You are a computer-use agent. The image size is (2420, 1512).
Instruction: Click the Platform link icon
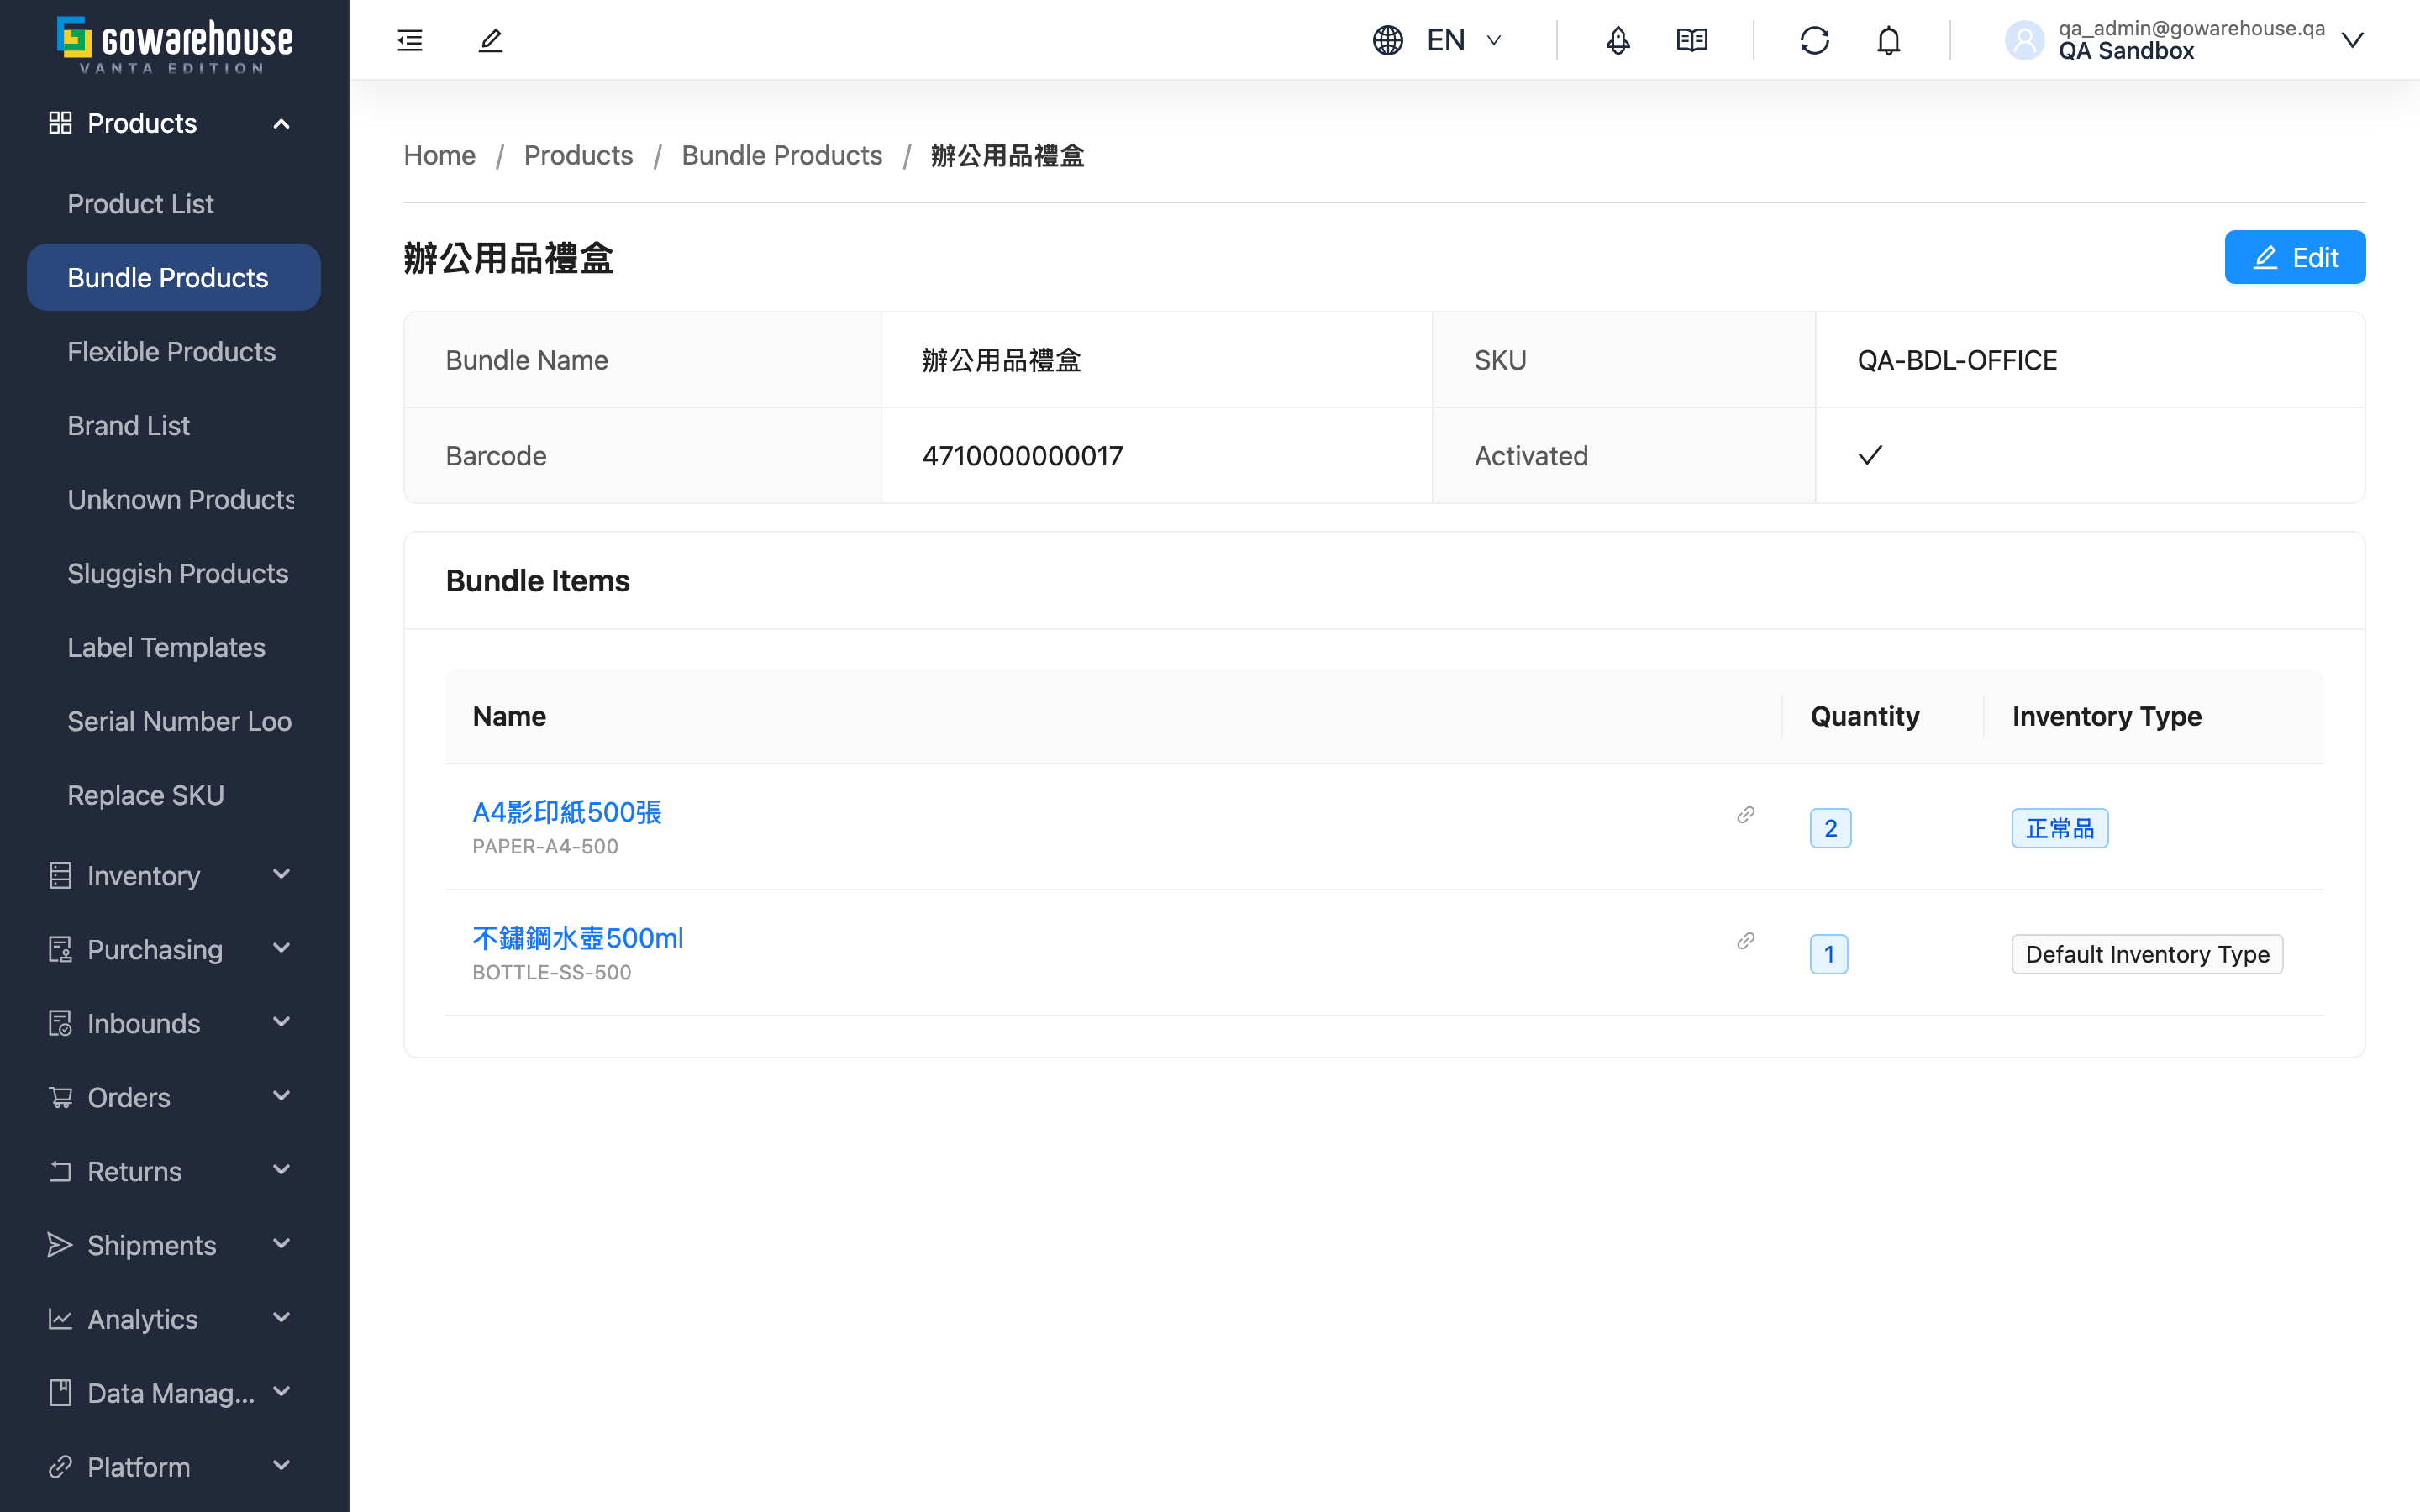pos(60,1467)
